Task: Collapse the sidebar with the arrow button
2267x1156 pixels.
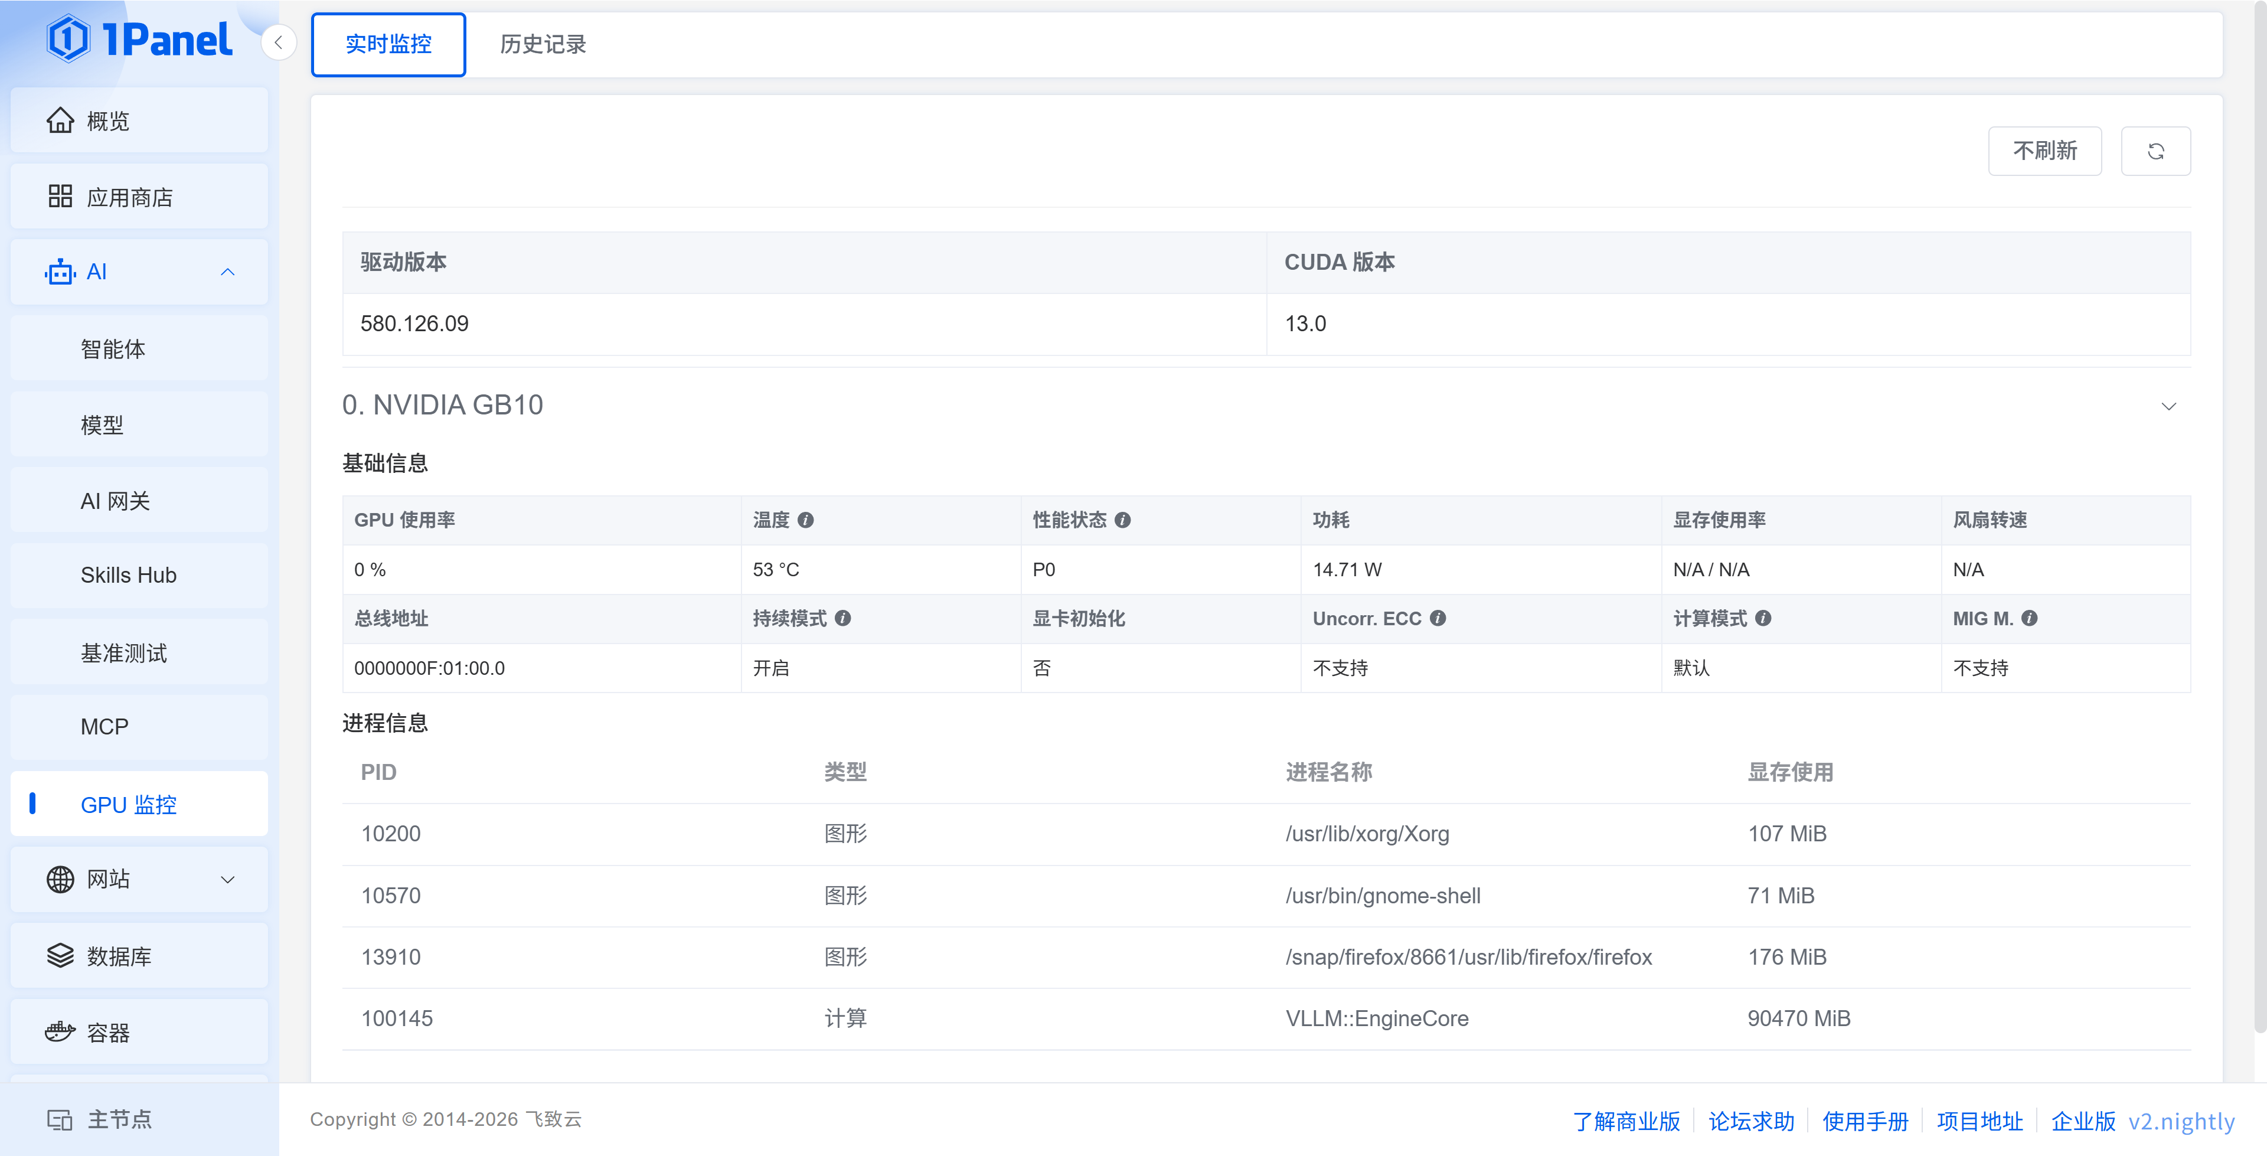Action: (278, 43)
